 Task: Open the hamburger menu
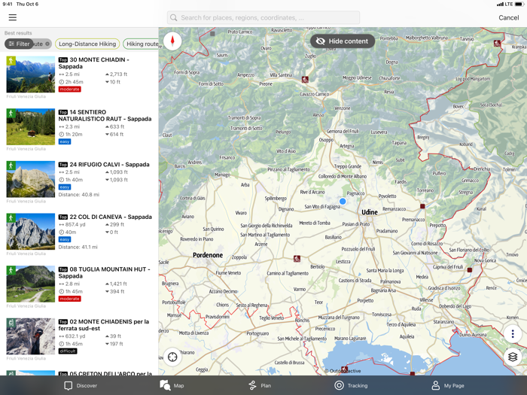tap(12, 17)
